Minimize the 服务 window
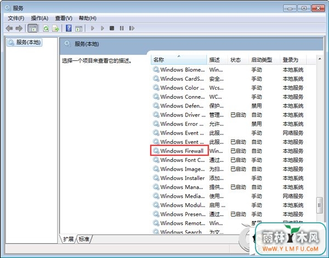The image size is (329, 258). [290, 8]
